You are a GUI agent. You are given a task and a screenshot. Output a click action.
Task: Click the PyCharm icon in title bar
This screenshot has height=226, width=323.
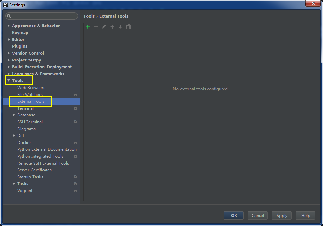coord(5,5)
